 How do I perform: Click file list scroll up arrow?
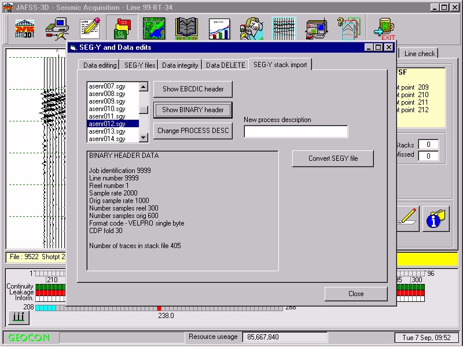(x=144, y=87)
